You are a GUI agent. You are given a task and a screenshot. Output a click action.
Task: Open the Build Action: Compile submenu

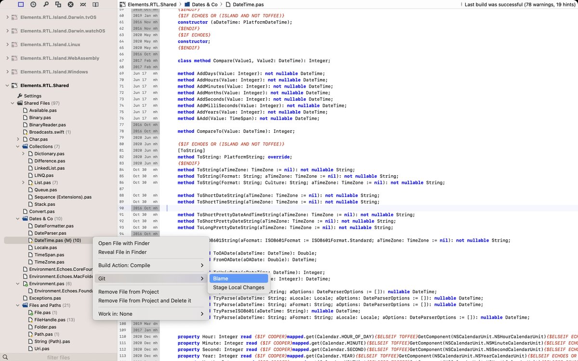point(150,265)
